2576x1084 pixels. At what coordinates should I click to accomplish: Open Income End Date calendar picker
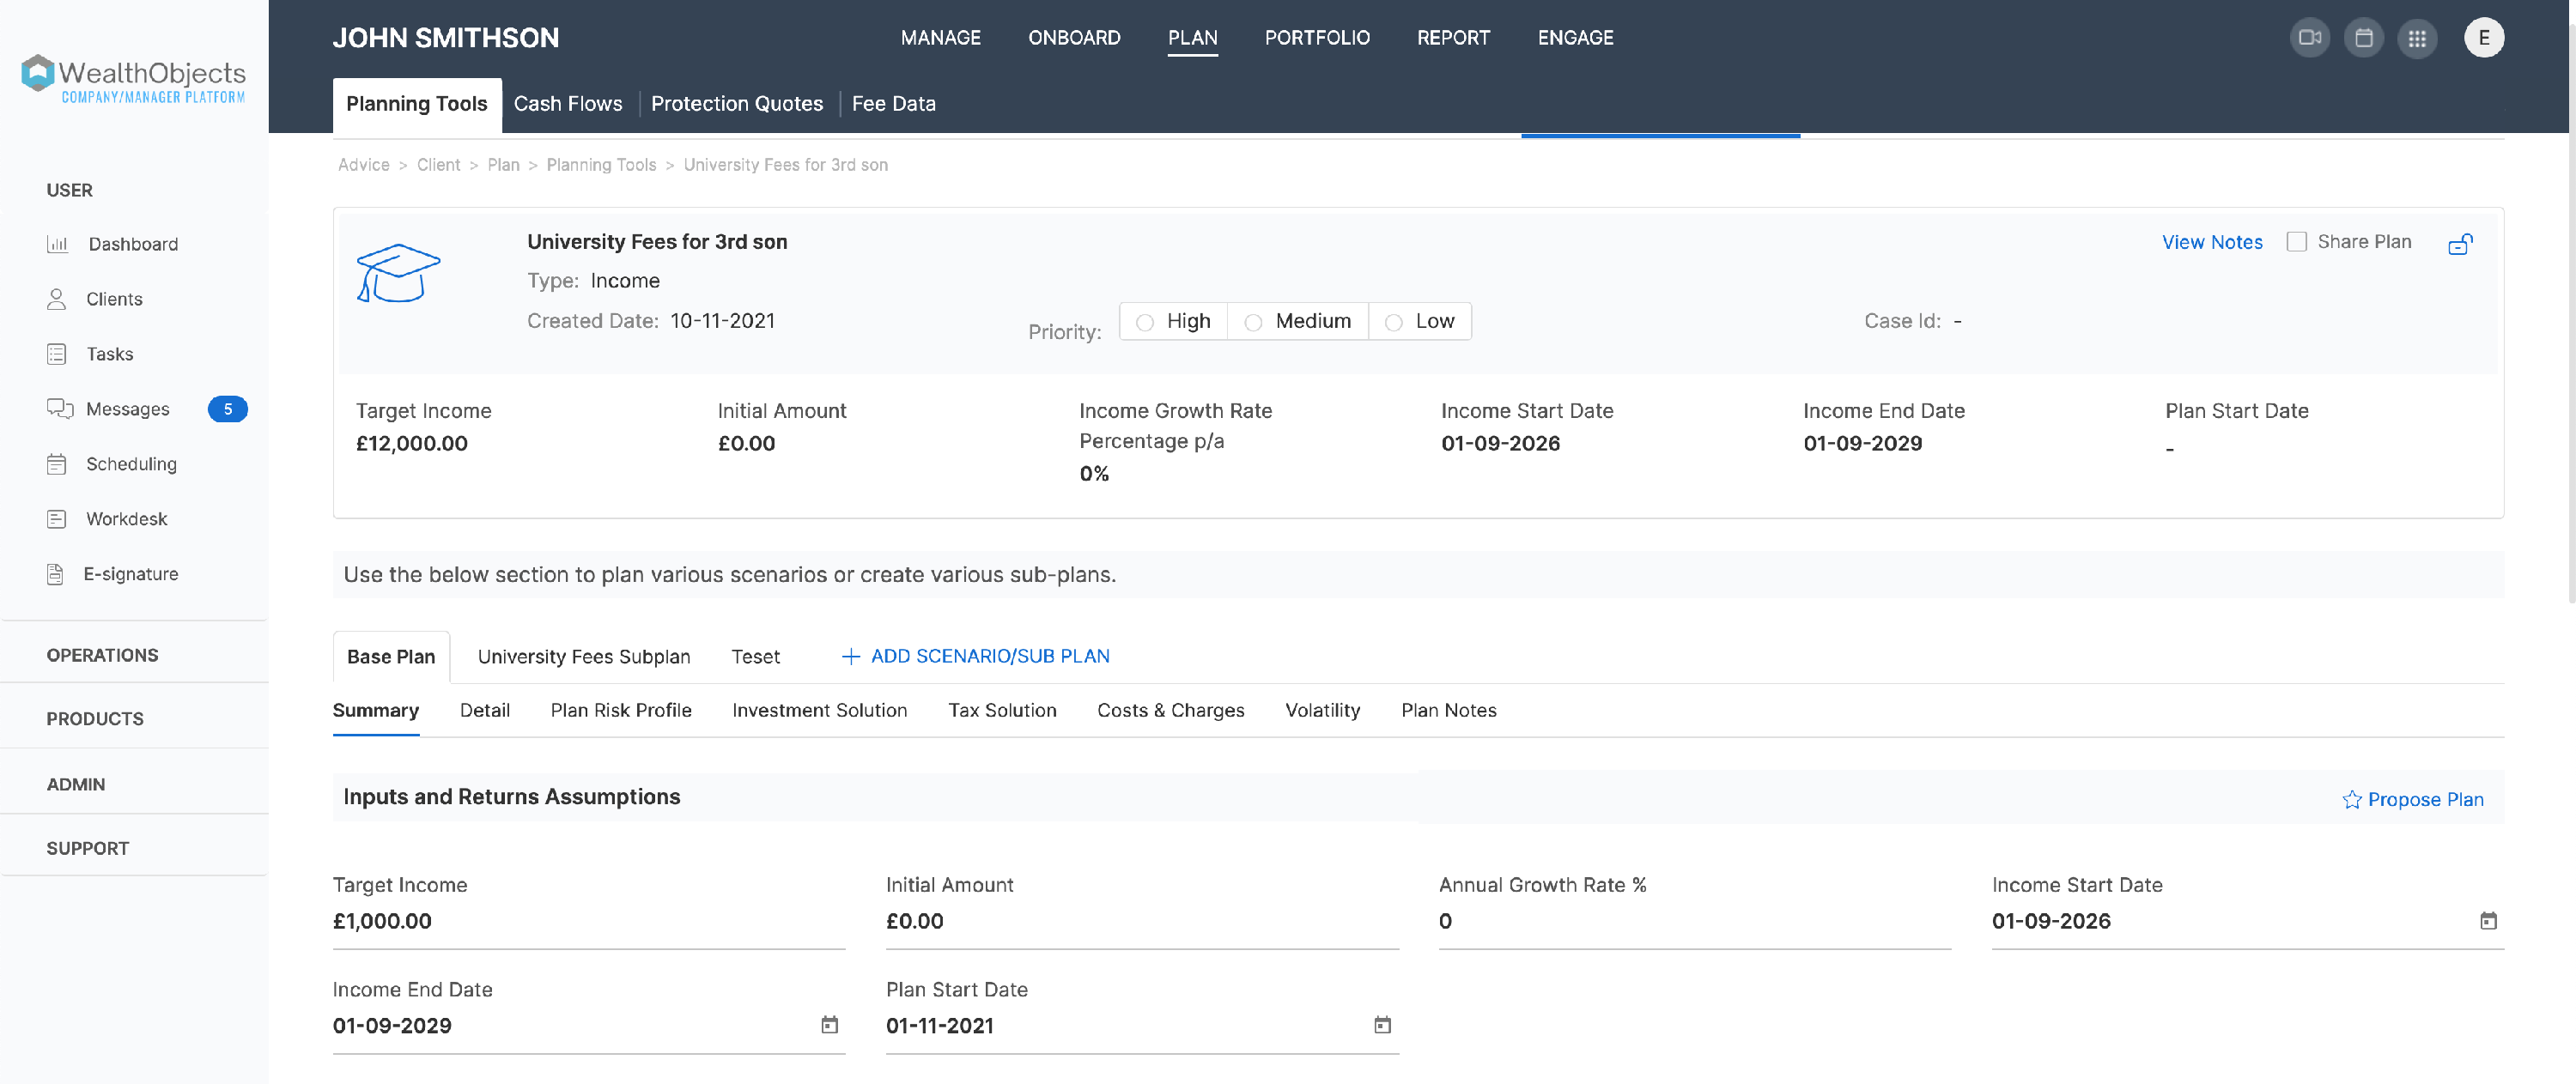(829, 1025)
